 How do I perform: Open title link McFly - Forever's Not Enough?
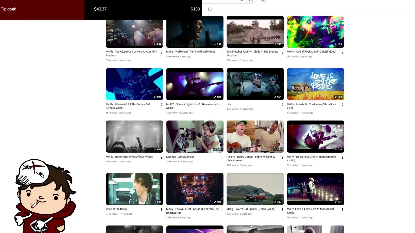(192, 211)
